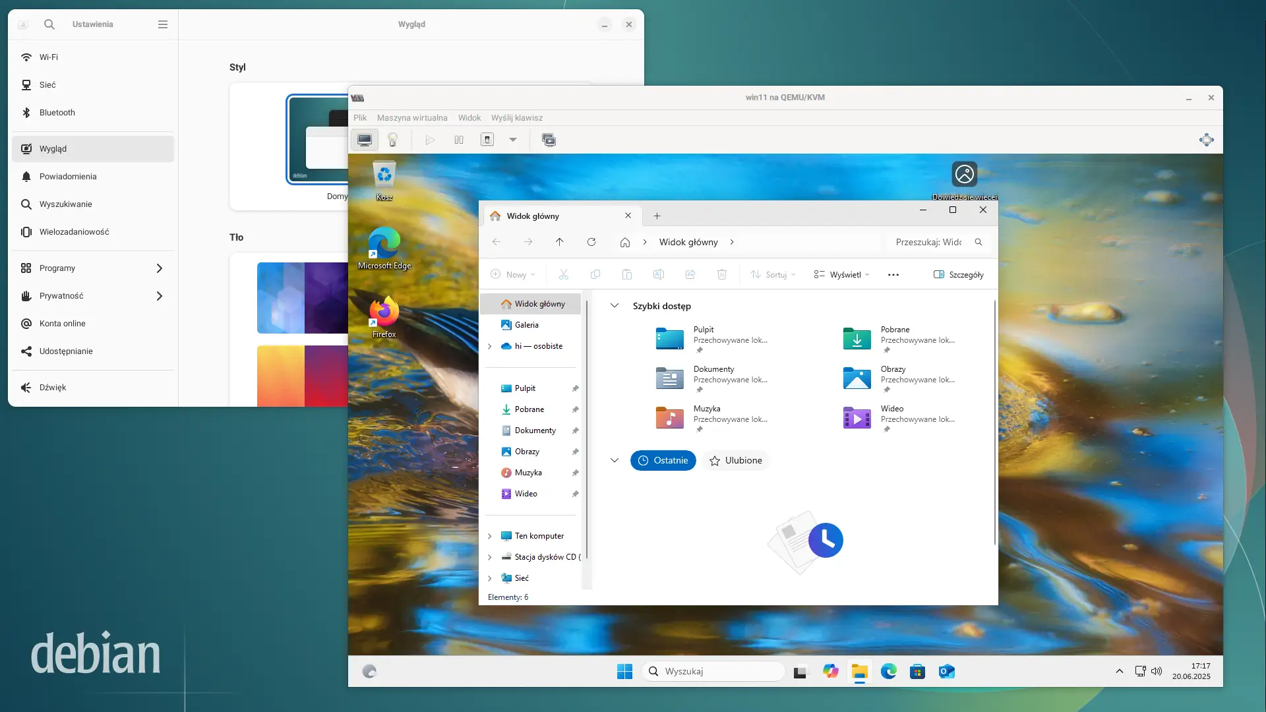Open Outlook from the taskbar
The height and width of the screenshot is (712, 1266).
(947, 672)
